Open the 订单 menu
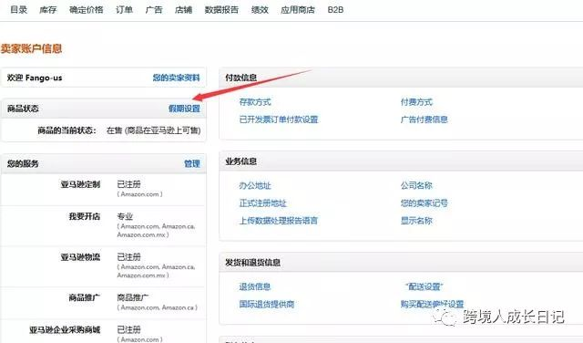 [124, 10]
